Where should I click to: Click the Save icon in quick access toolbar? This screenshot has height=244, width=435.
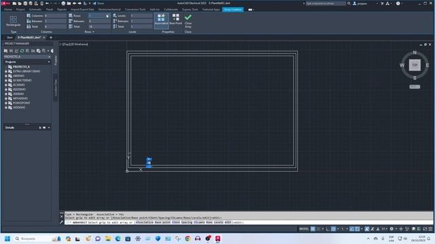25,3
